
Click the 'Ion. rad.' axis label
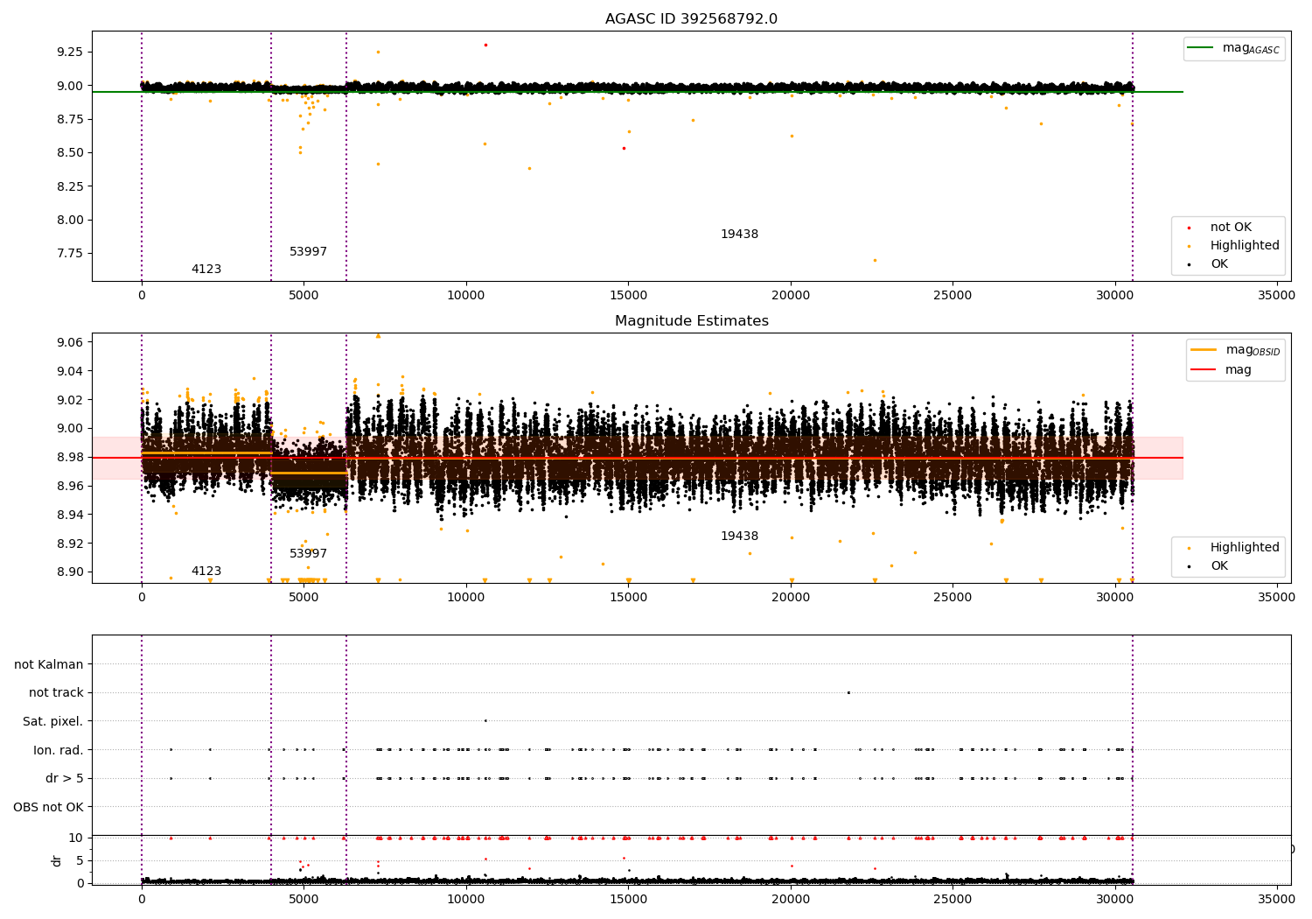click(59, 750)
